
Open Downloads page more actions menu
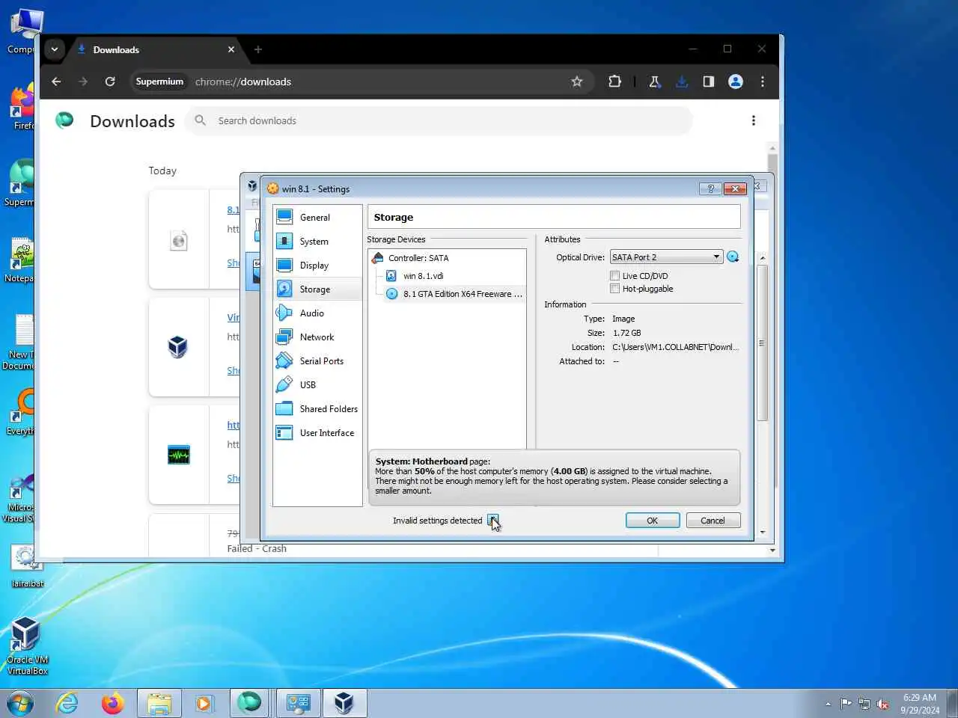click(754, 120)
